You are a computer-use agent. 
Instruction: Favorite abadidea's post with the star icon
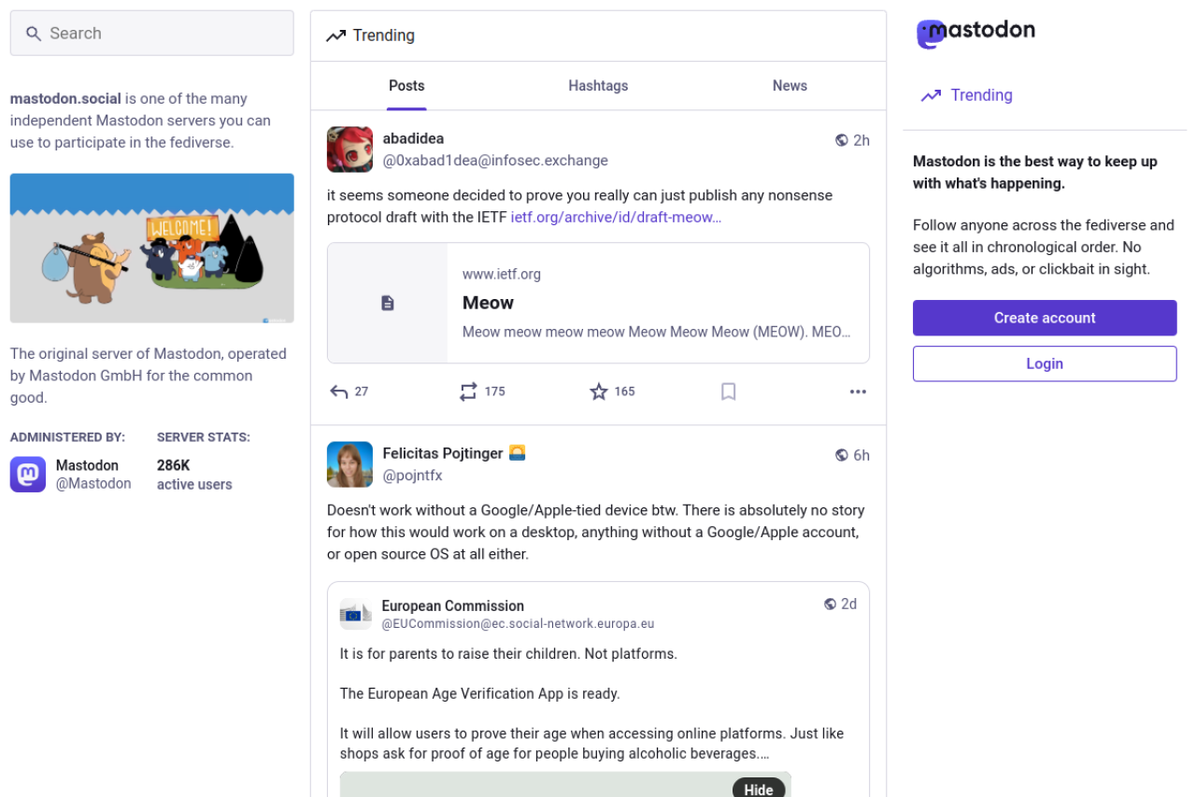point(599,391)
